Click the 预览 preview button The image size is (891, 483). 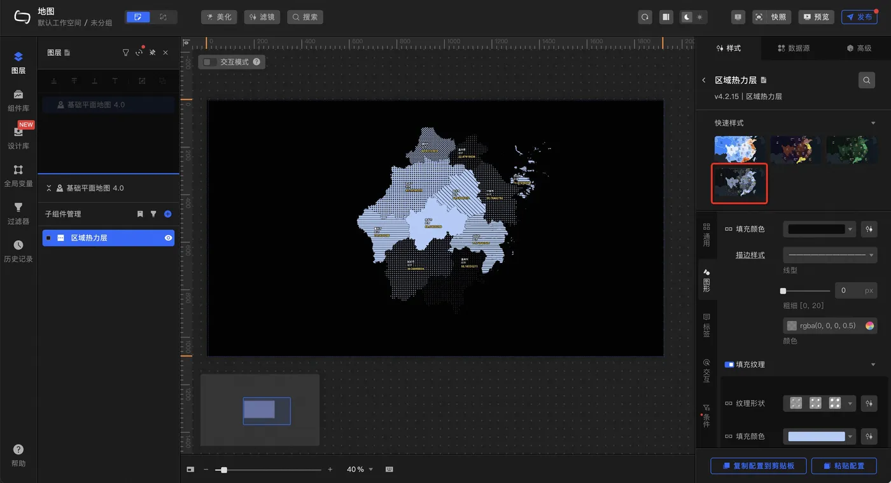pos(816,17)
